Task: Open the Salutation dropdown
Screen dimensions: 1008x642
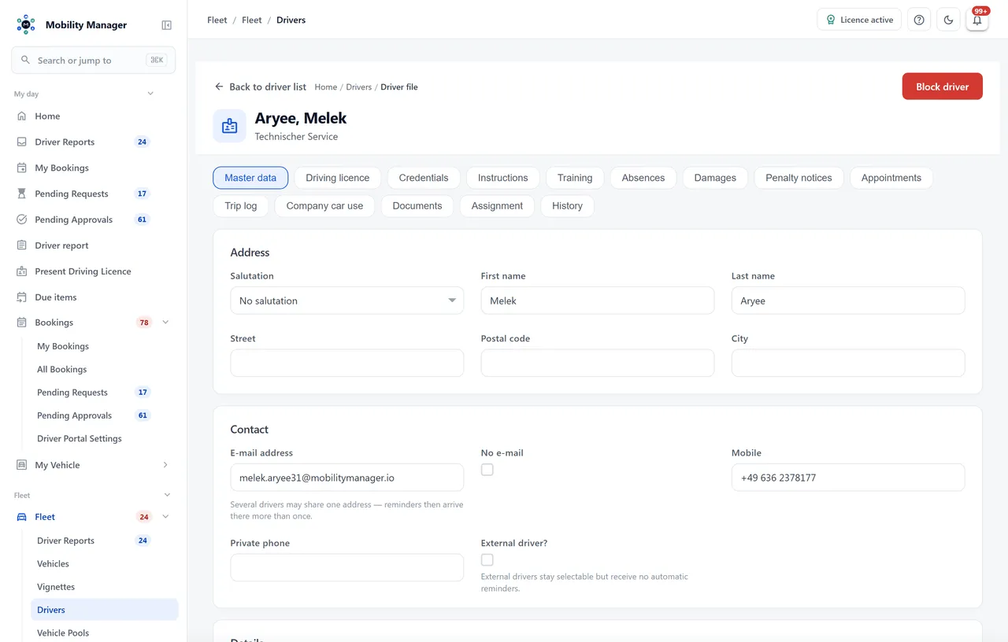Action: click(346, 301)
